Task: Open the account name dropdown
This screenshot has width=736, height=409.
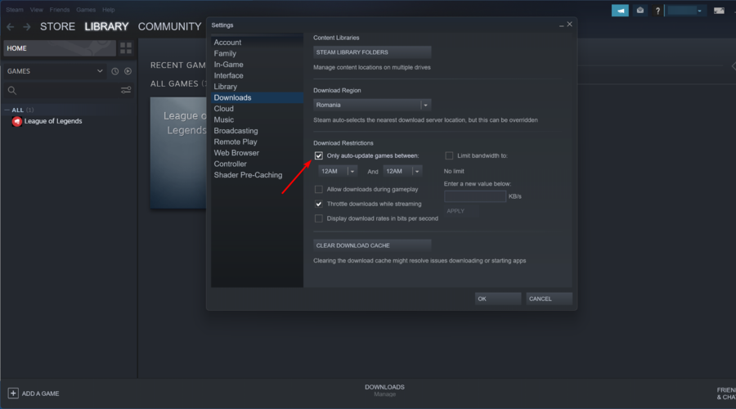Action: [x=685, y=11]
